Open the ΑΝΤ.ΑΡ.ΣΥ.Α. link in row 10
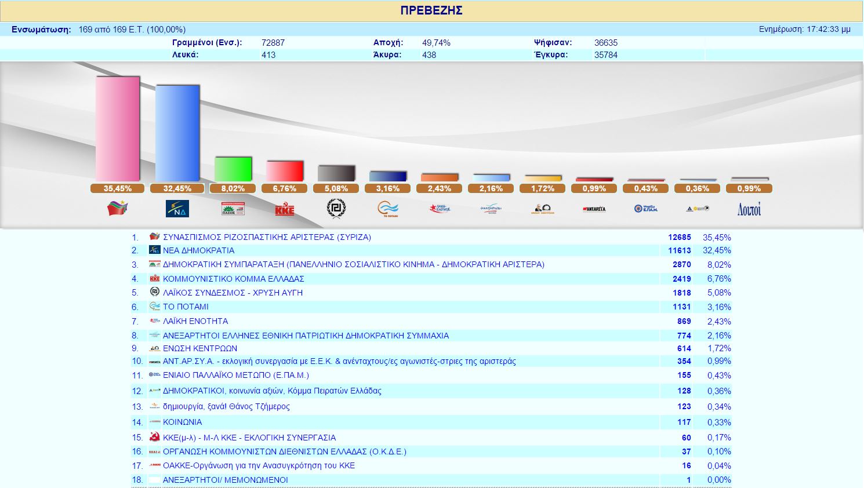The image size is (864, 488). tap(339, 361)
